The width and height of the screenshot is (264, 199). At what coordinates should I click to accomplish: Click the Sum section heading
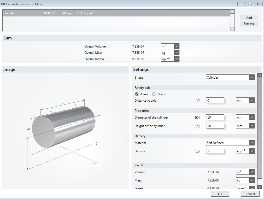click(8, 38)
